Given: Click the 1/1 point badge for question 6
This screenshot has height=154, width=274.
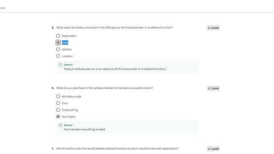Looking at the screenshot, I should [213, 89].
